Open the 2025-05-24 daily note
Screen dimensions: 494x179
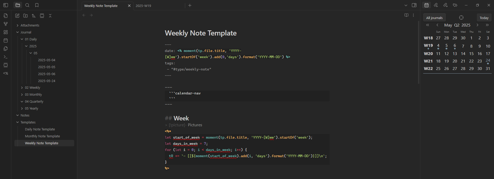click(47, 81)
